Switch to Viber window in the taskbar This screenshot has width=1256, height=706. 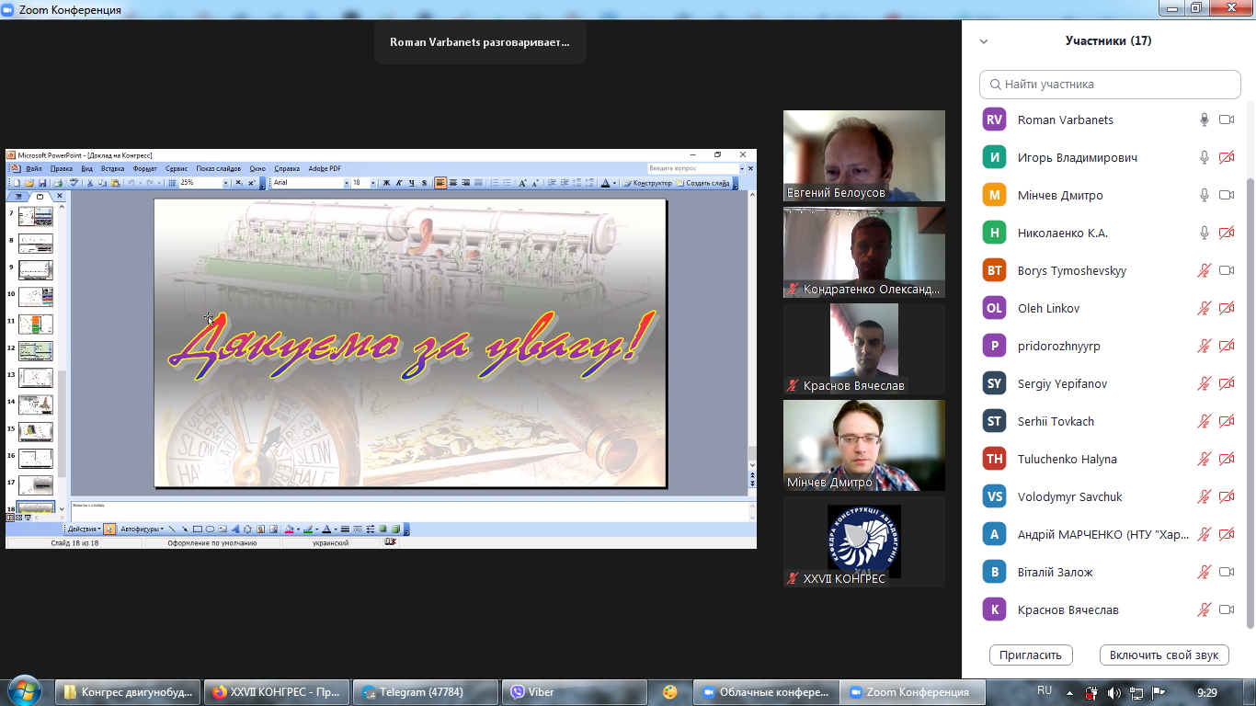click(x=570, y=692)
